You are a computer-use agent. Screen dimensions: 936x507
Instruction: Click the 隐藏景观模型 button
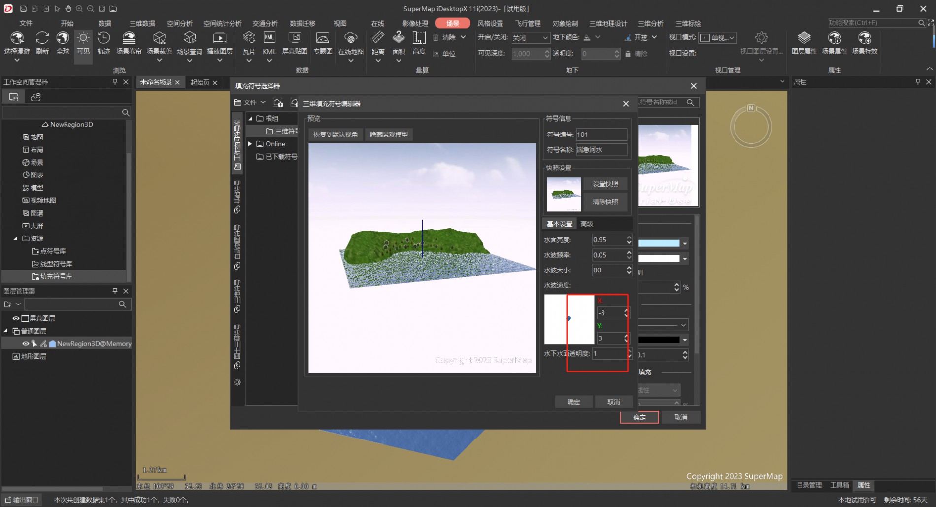click(x=389, y=135)
